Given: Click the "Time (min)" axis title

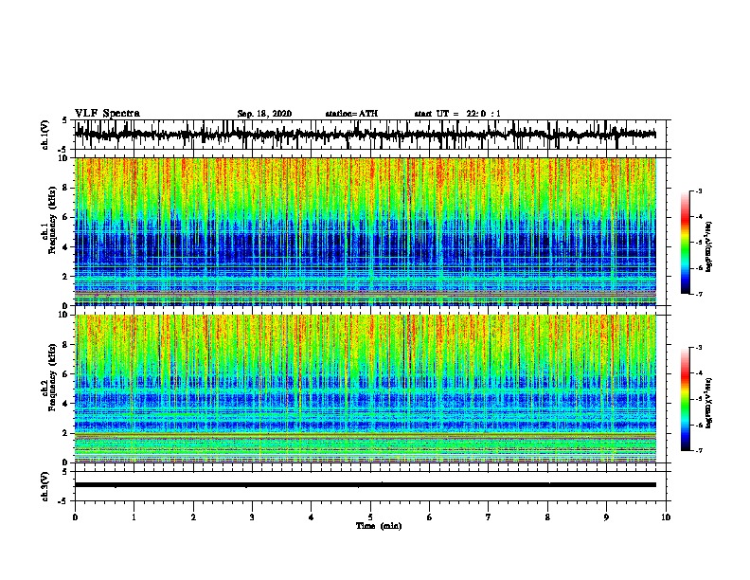Looking at the screenshot, I should [379, 526].
